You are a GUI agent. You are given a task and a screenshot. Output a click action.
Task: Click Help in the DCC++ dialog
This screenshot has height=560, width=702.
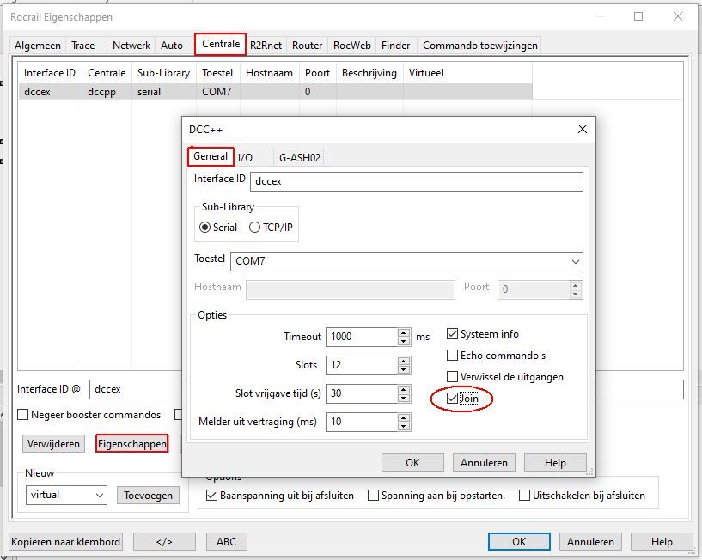pyautogui.click(x=555, y=462)
